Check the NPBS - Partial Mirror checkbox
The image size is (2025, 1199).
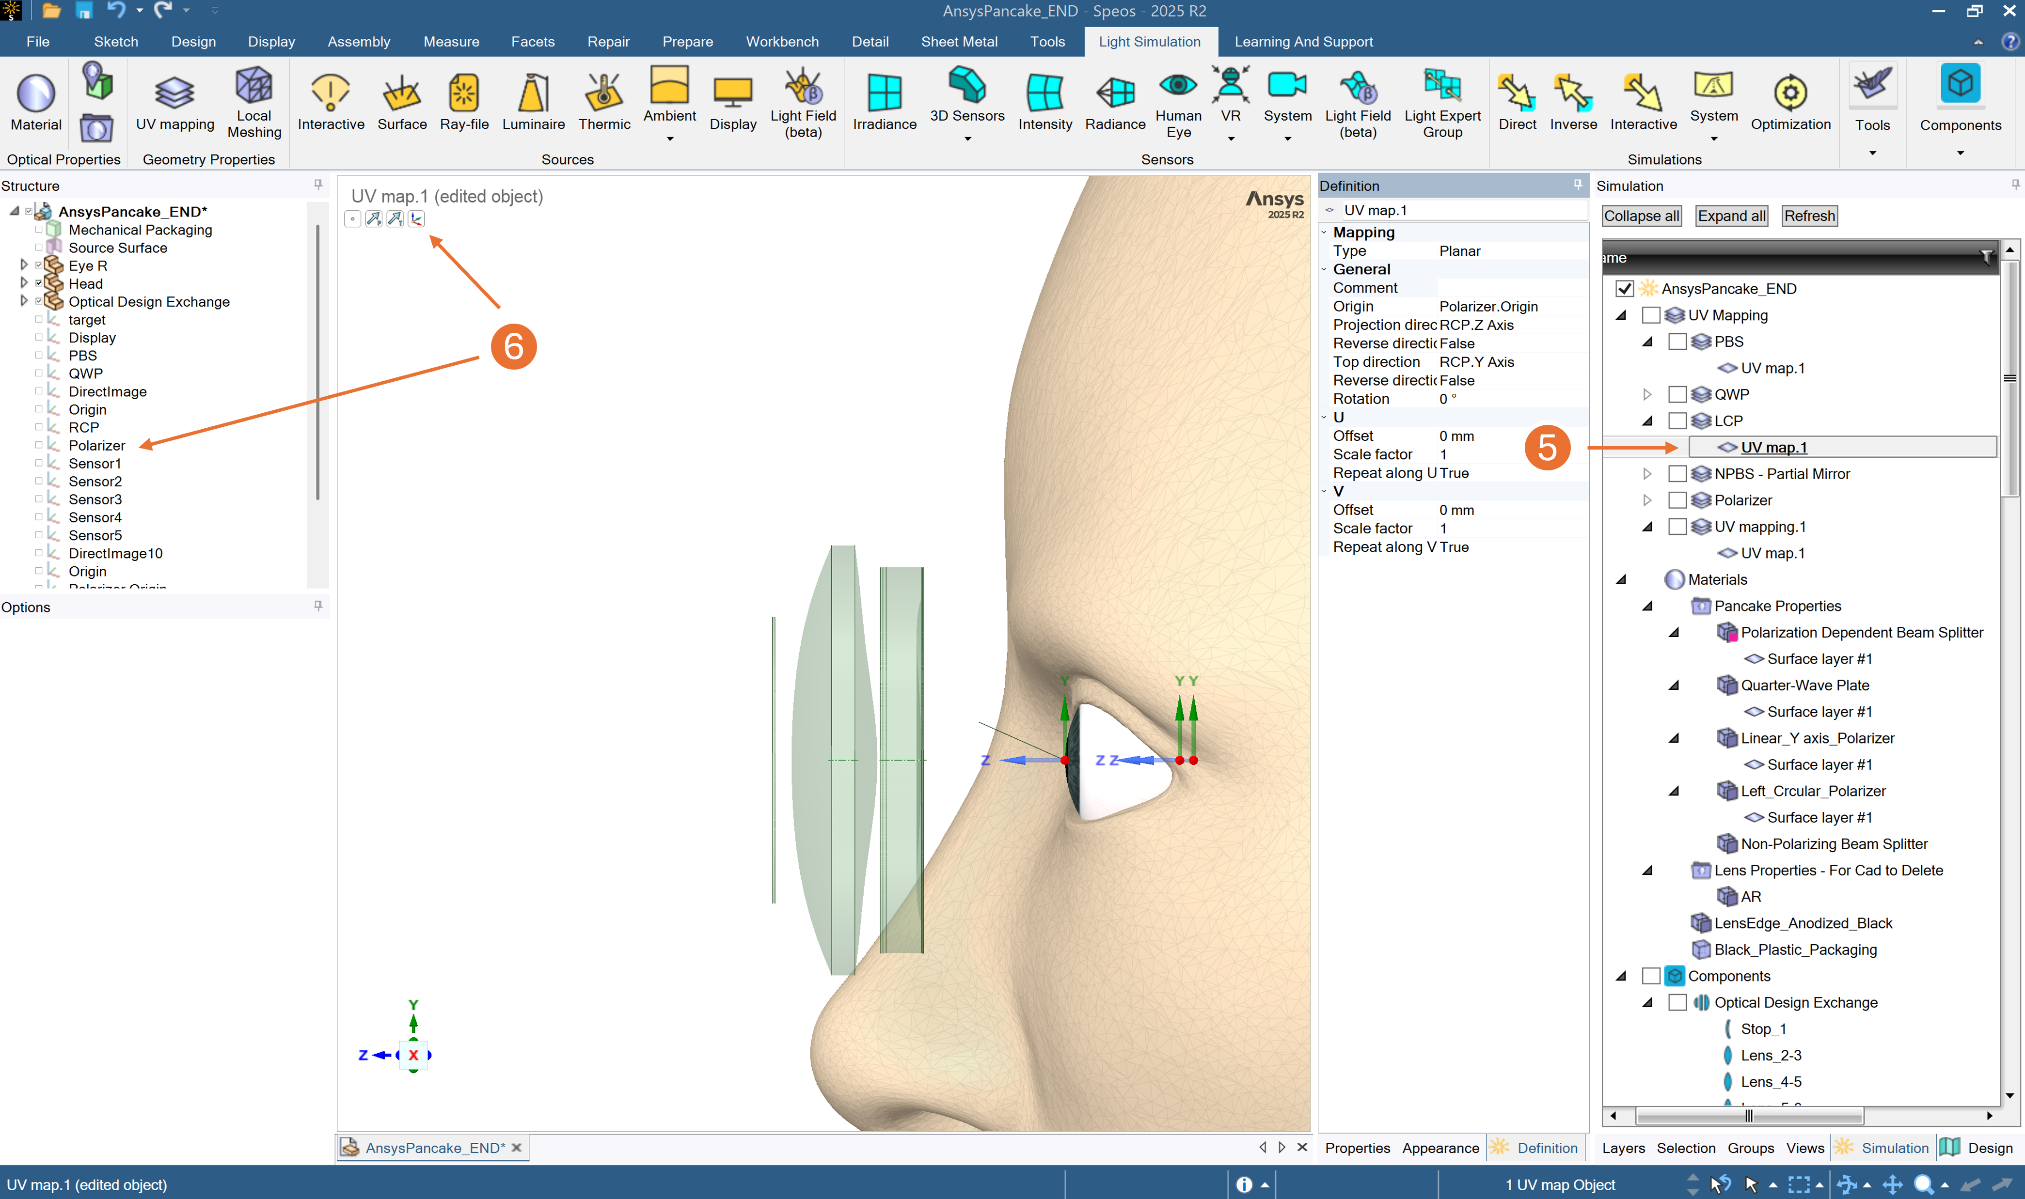click(1677, 473)
